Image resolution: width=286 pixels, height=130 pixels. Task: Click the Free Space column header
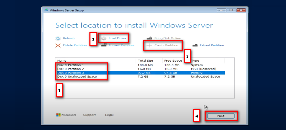tap(175, 61)
